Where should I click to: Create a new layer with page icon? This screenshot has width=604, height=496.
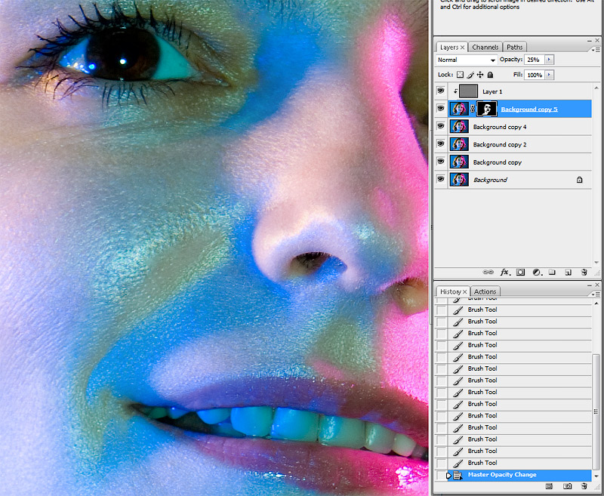pyautogui.click(x=568, y=273)
